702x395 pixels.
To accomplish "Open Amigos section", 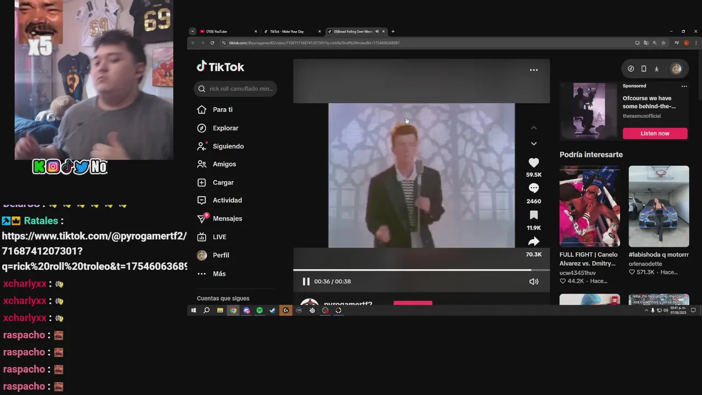I will 217,164.
